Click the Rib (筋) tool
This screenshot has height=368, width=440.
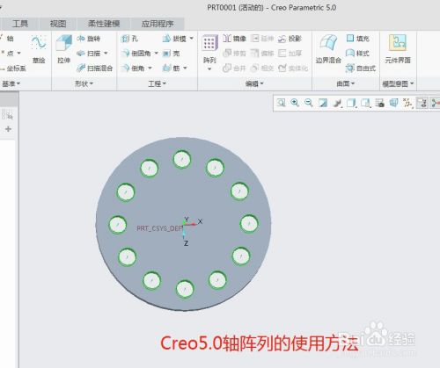point(171,69)
